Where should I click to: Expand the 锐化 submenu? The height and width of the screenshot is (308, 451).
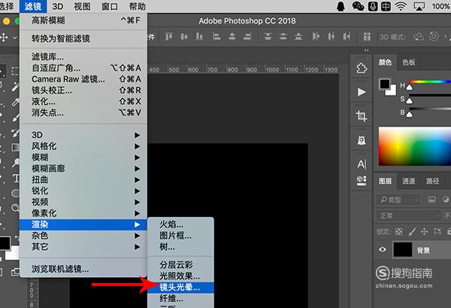pos(83,191)
